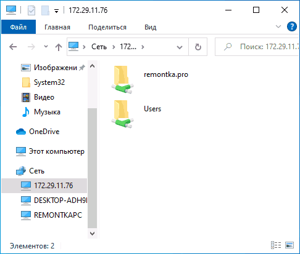300x254 pixels.
Task: Switch to details list view icon
Action: click(x=276, y=245)
